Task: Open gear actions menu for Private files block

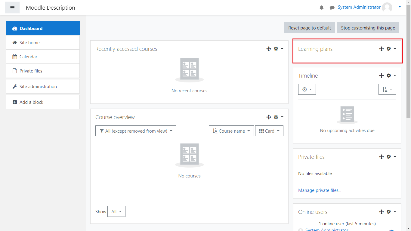Action: 391,157
